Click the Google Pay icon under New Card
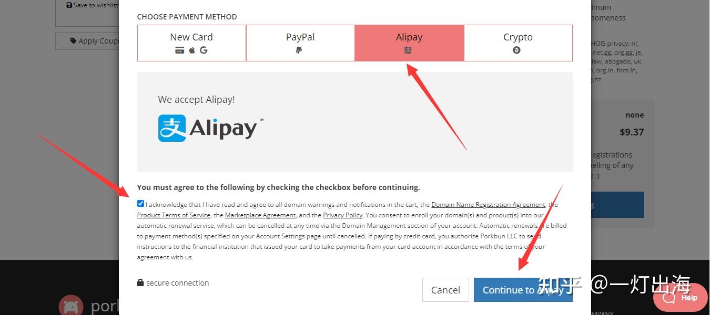 coord(204,50)
